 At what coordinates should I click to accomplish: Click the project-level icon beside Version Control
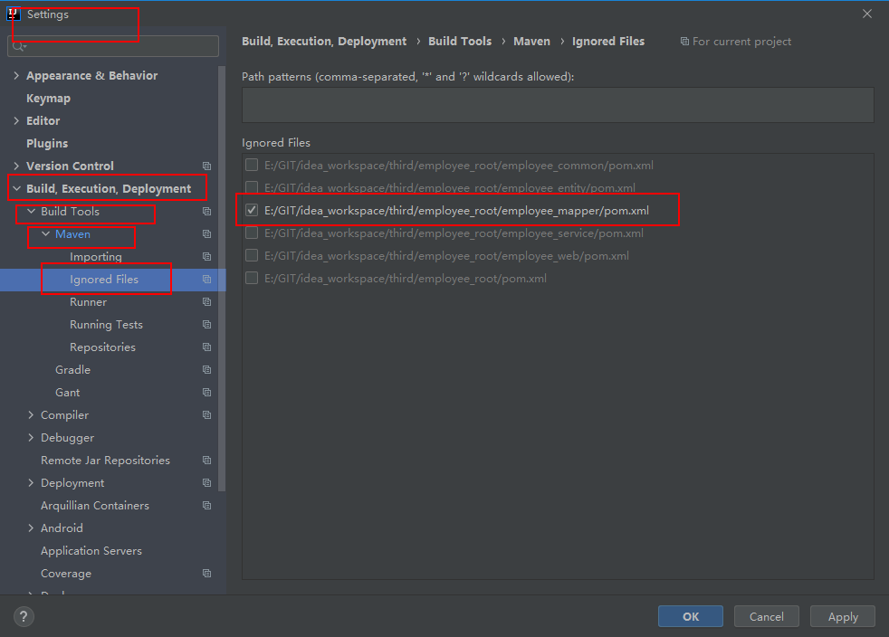pyautogui.click(x=207, y=166)
